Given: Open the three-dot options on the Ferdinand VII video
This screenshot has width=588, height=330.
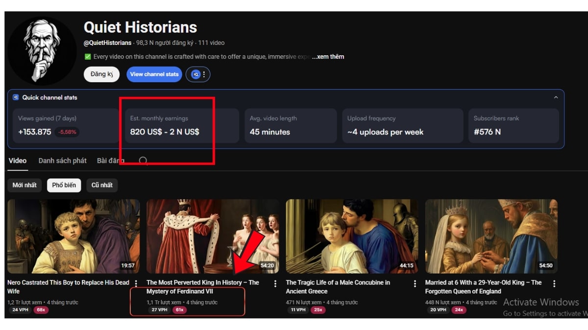Looking at the screenshot, I should pos(275,283).
